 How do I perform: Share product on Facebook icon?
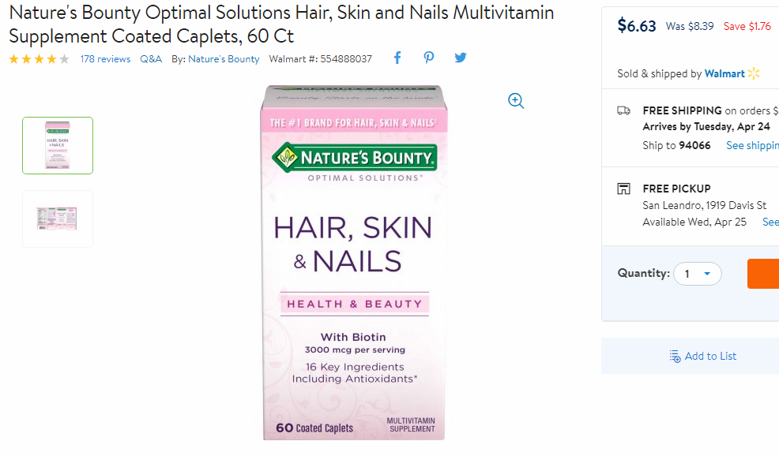[x=397, y=58]
